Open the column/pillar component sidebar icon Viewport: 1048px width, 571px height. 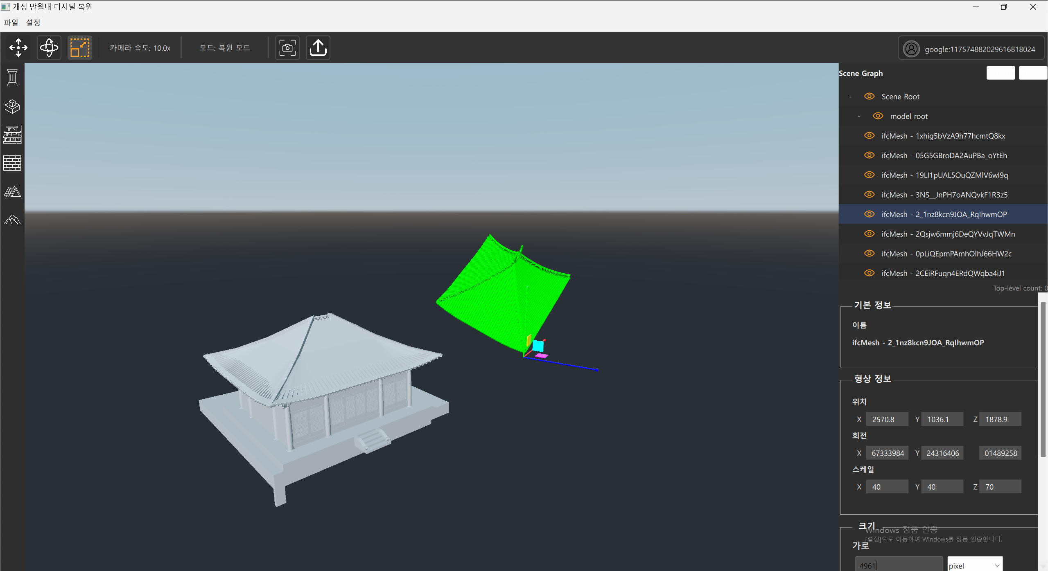(x=12, y=78)
